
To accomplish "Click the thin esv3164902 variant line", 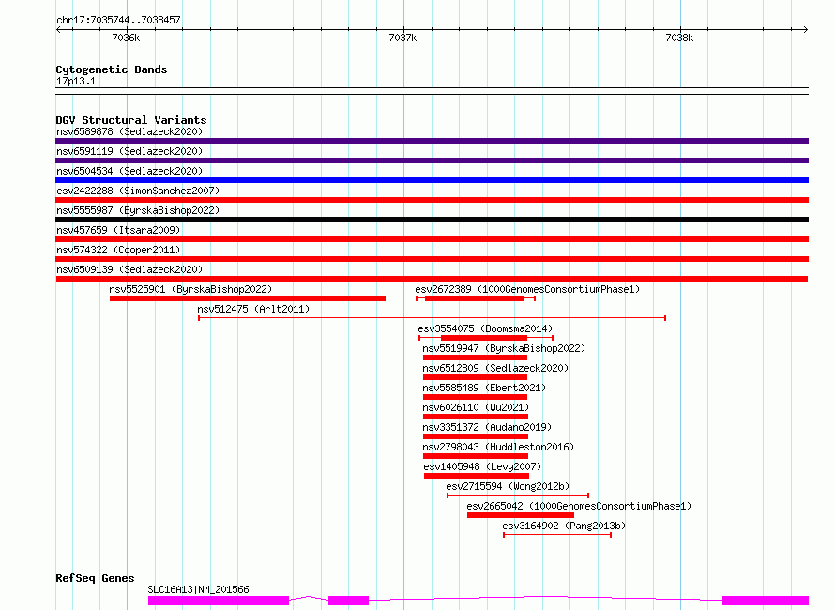I will [557, 535].
